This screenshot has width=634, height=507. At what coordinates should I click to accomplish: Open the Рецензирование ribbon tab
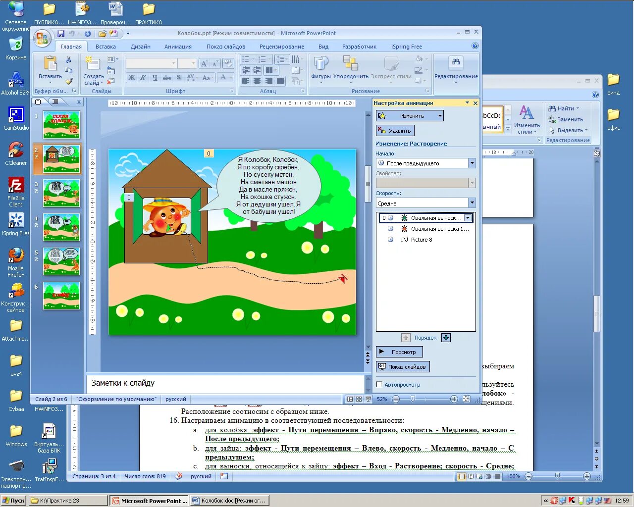282,47
